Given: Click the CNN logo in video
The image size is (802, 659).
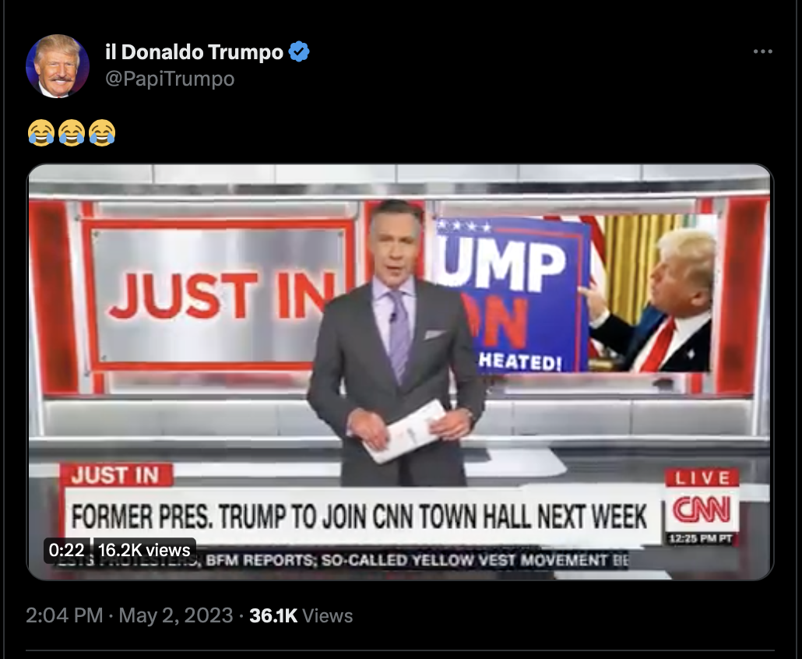Looking at the screenshot, I should 702,509.
